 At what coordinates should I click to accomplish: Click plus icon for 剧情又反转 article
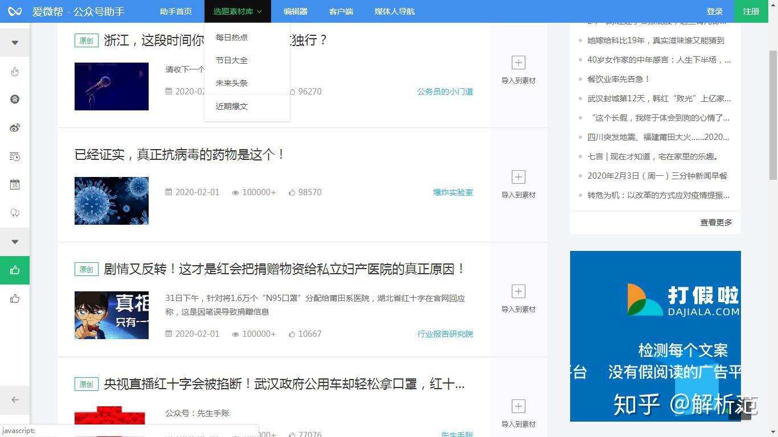coord(518,291)
